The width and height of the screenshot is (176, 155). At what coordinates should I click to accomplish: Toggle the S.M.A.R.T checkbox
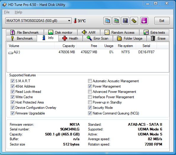pos(12,81)
